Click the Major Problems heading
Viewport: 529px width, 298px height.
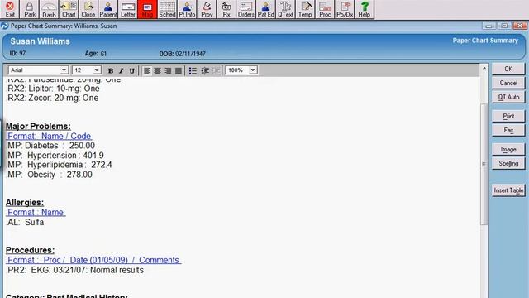tap(38, 127)
